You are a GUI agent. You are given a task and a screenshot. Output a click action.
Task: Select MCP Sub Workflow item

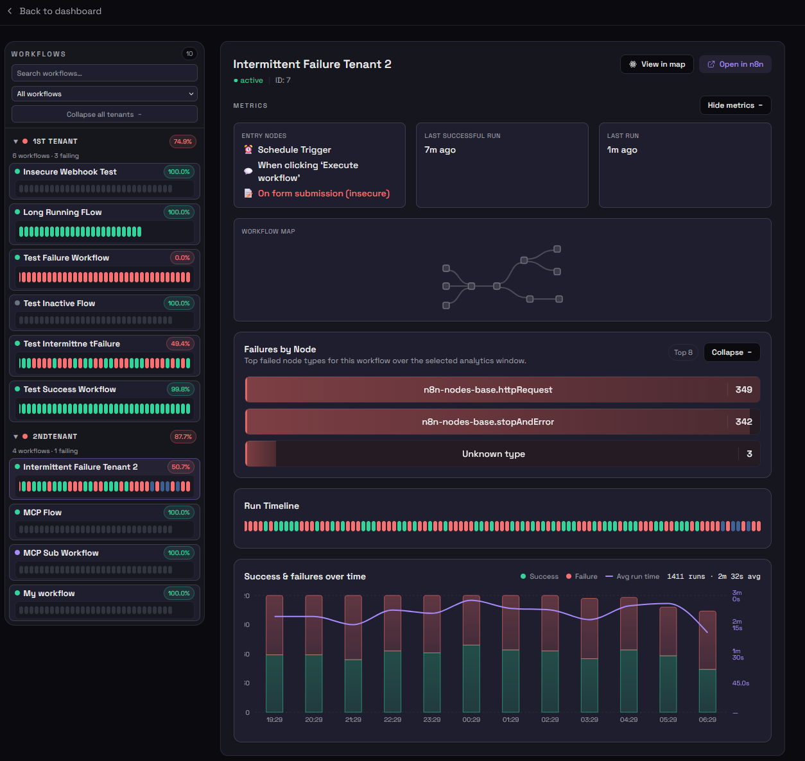[x=105, y=562]
